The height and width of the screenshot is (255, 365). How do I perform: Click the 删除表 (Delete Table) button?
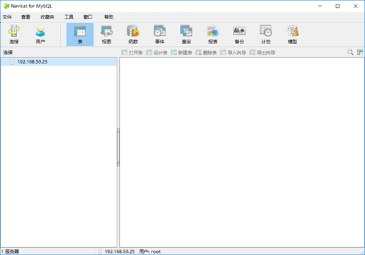tap(206, 53)
